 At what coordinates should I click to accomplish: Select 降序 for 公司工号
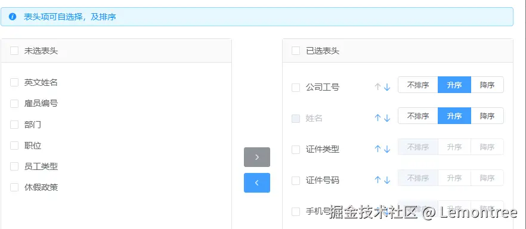(x=487, y=85)
